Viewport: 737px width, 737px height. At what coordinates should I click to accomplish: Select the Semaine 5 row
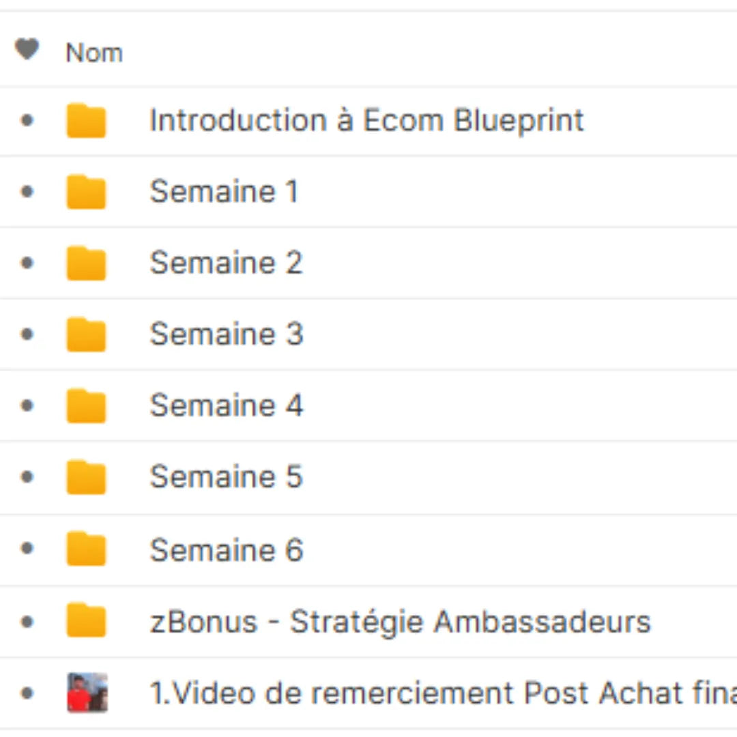226,476
